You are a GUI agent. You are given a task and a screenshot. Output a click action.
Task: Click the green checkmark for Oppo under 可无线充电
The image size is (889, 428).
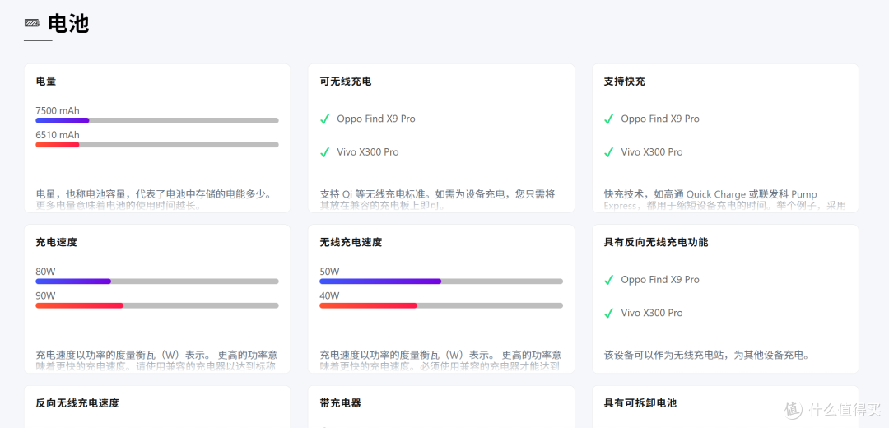325,119
